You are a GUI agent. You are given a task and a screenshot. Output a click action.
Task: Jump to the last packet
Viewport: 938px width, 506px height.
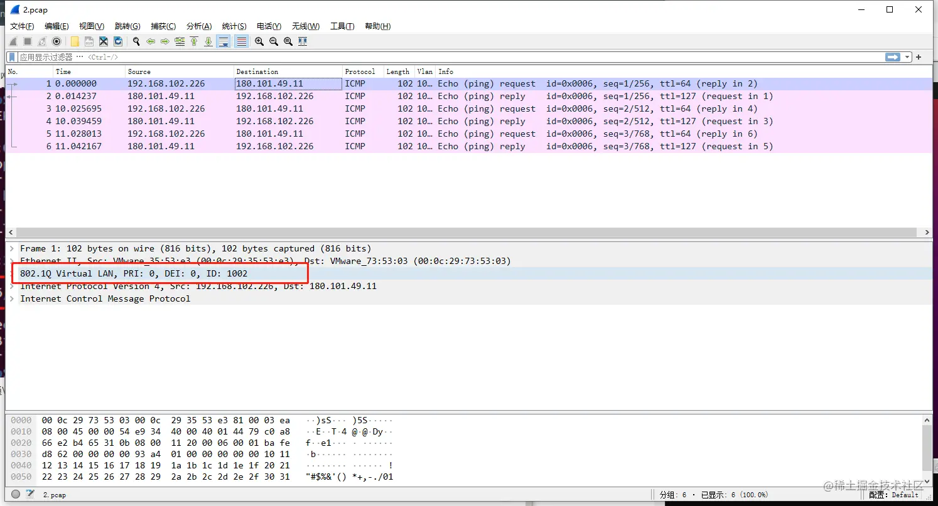point(208,41)
